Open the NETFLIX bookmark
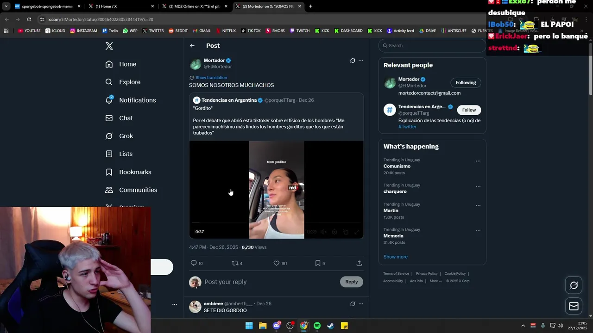 pos(226,31)
